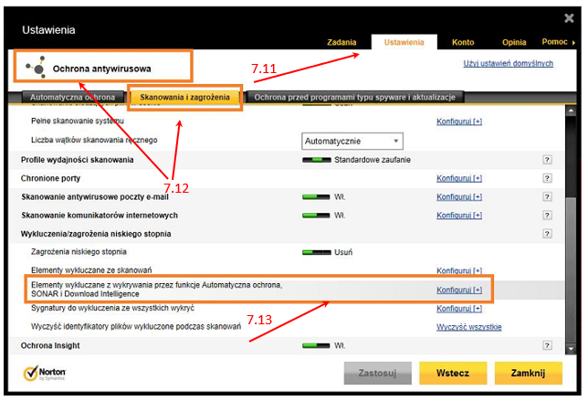The height and width of the screenshot is (401, 588).
Task: Switch to Automatyczna ochrona tab
Action: click(x=72, y=97)
